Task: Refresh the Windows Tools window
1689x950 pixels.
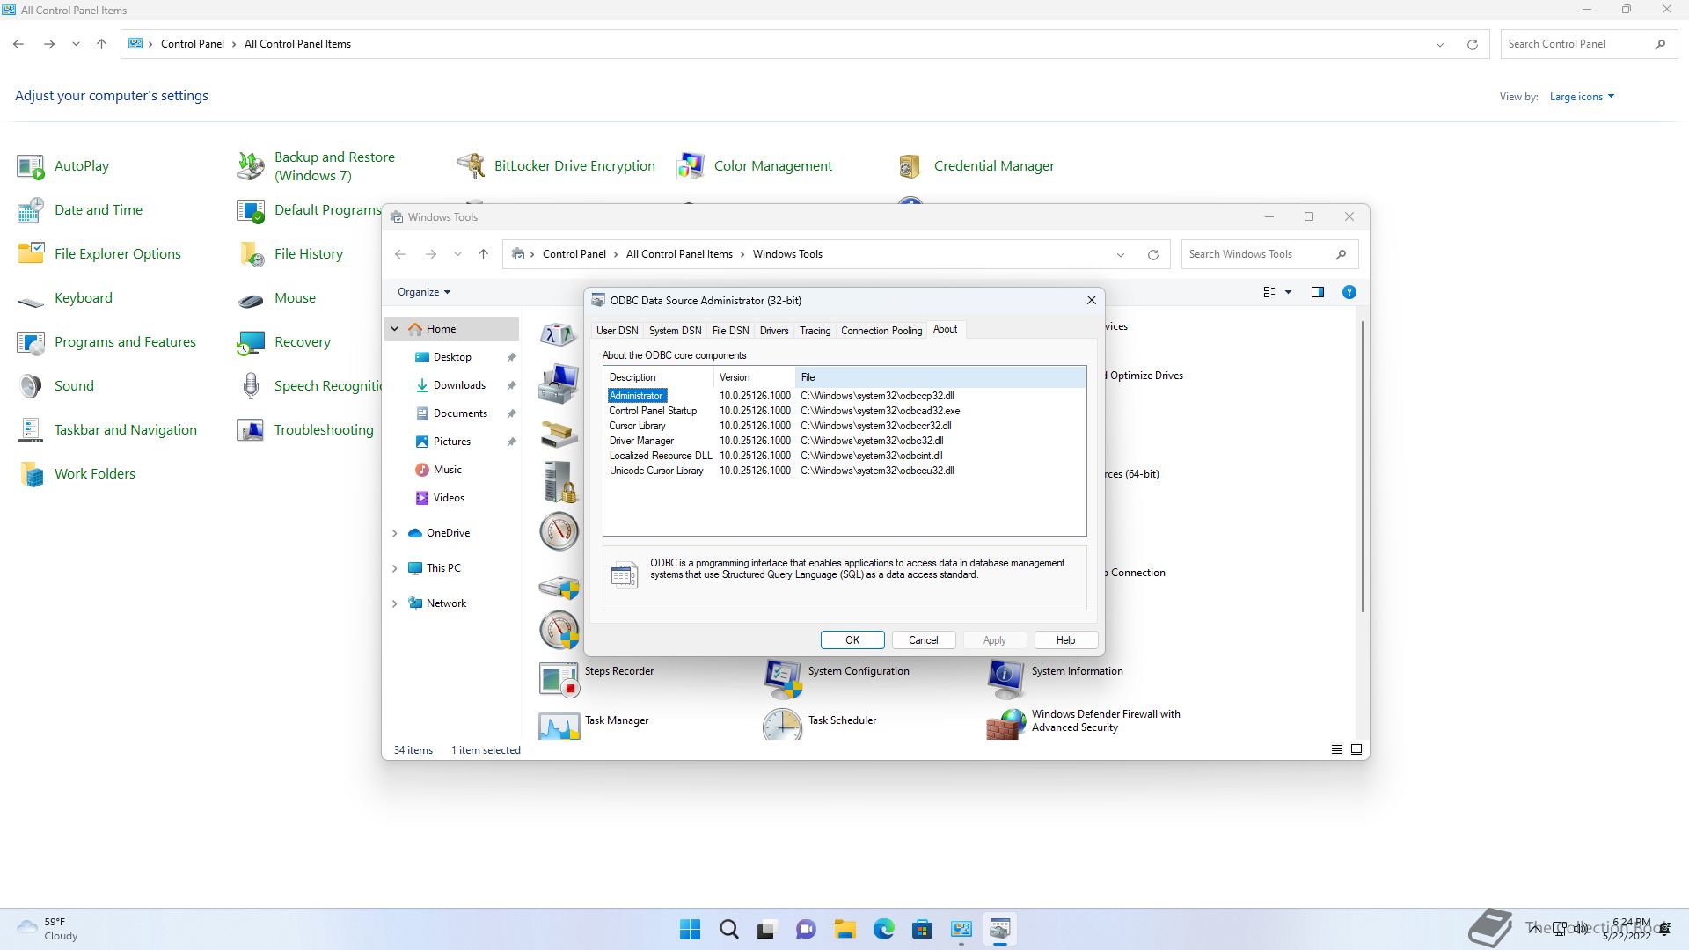Action: click(1153, 255)
